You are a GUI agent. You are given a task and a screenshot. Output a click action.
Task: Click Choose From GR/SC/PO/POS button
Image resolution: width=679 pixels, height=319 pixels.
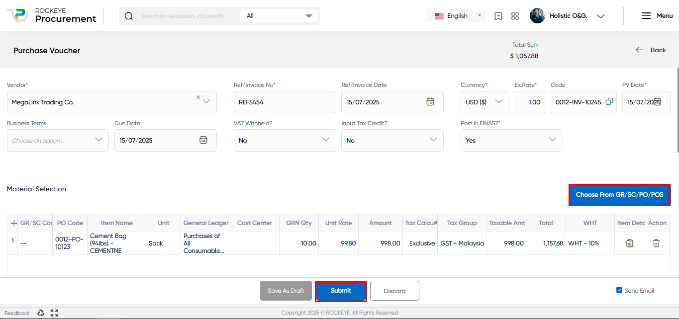[619, 195]
